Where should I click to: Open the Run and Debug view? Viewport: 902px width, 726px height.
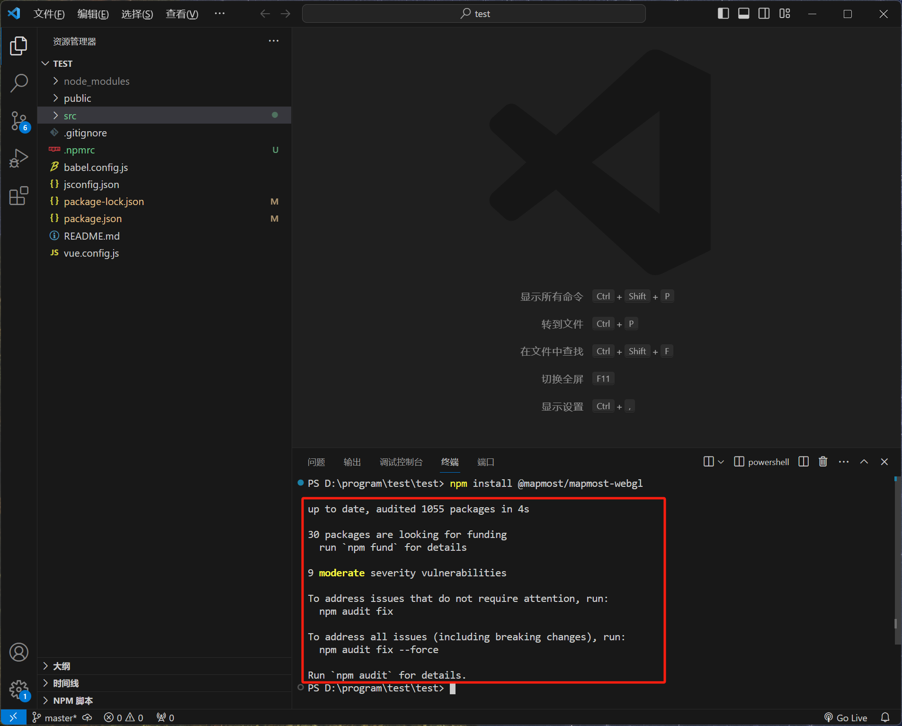19,158
